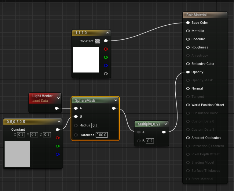This screenshot has height=191, width=234.
Task: Click the blue output pin of 1,1,1,0 node
Action: tap(106, 65)
